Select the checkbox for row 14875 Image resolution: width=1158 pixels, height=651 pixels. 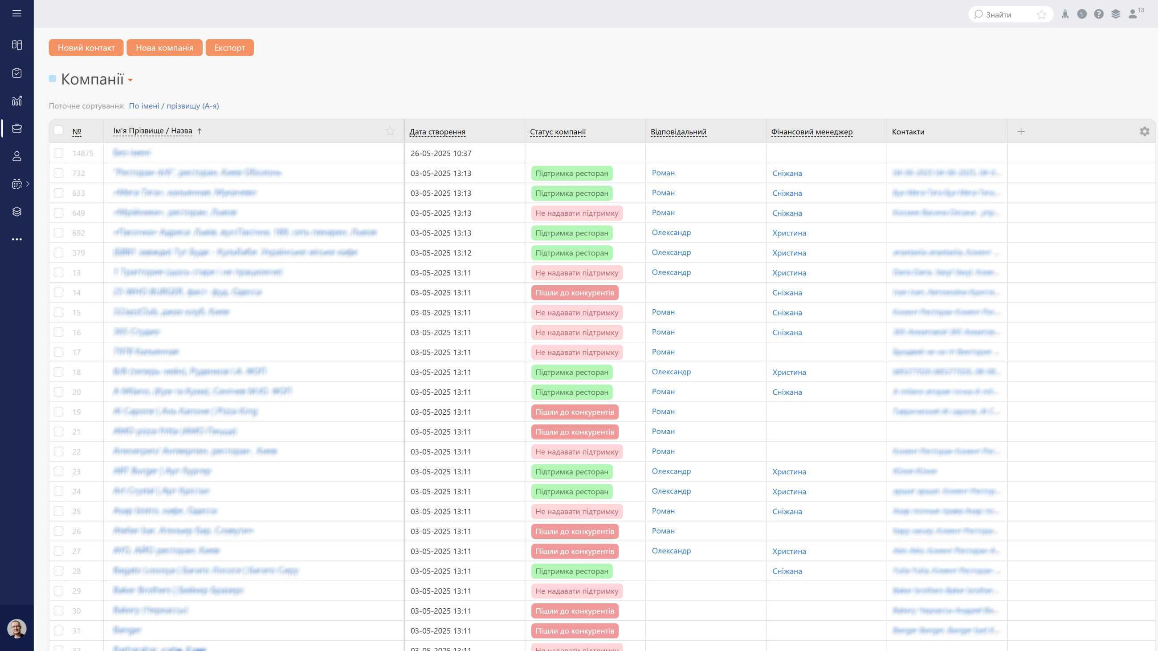coord(58,153)
